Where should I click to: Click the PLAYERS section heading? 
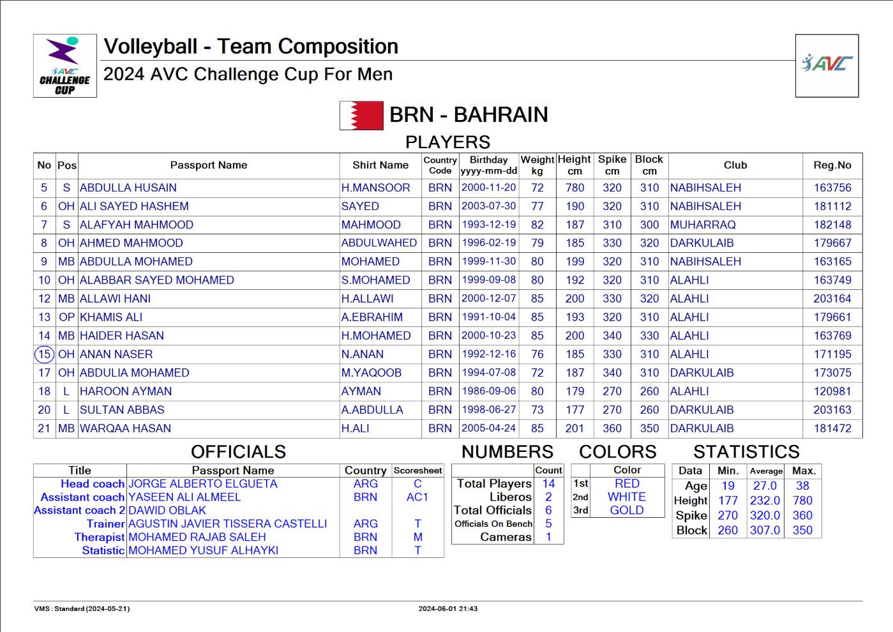tap(447, 142)
